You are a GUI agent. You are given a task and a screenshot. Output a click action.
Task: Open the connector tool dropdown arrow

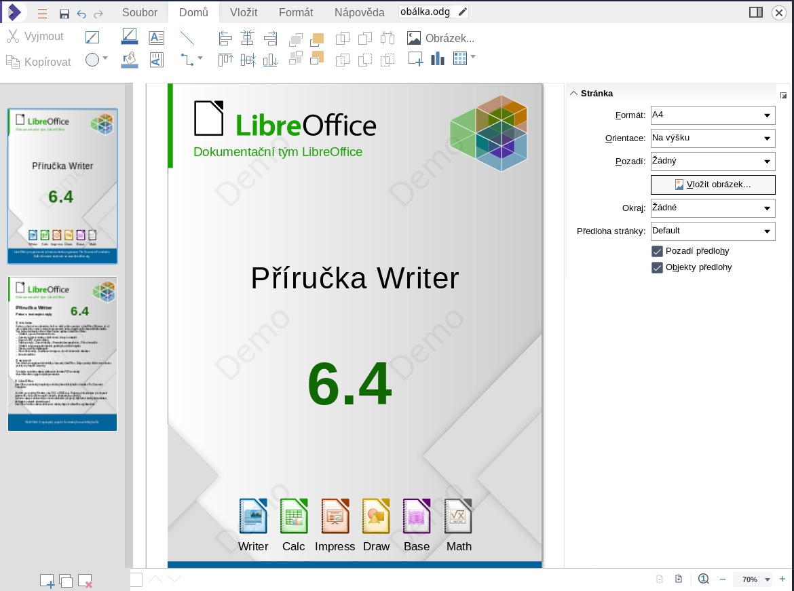coord(200,58)
